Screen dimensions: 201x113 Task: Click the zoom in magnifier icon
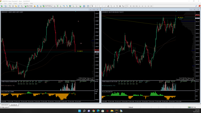pos(64,6)
